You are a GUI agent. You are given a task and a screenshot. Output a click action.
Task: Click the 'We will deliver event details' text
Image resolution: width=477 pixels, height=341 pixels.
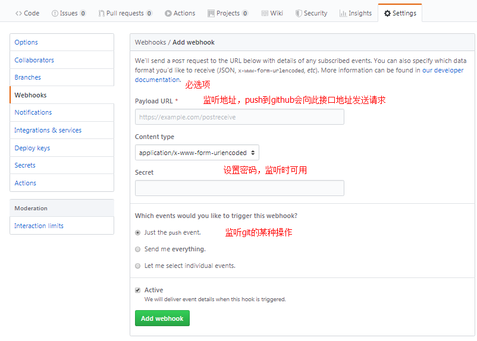(215, 299)
